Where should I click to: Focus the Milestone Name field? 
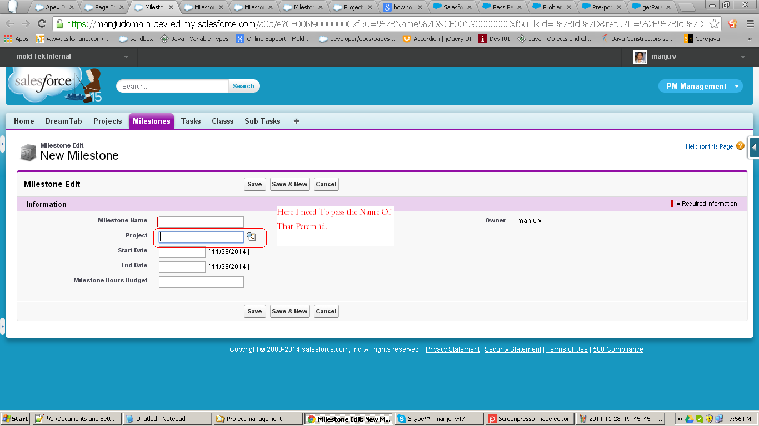(x=201, y=222)
